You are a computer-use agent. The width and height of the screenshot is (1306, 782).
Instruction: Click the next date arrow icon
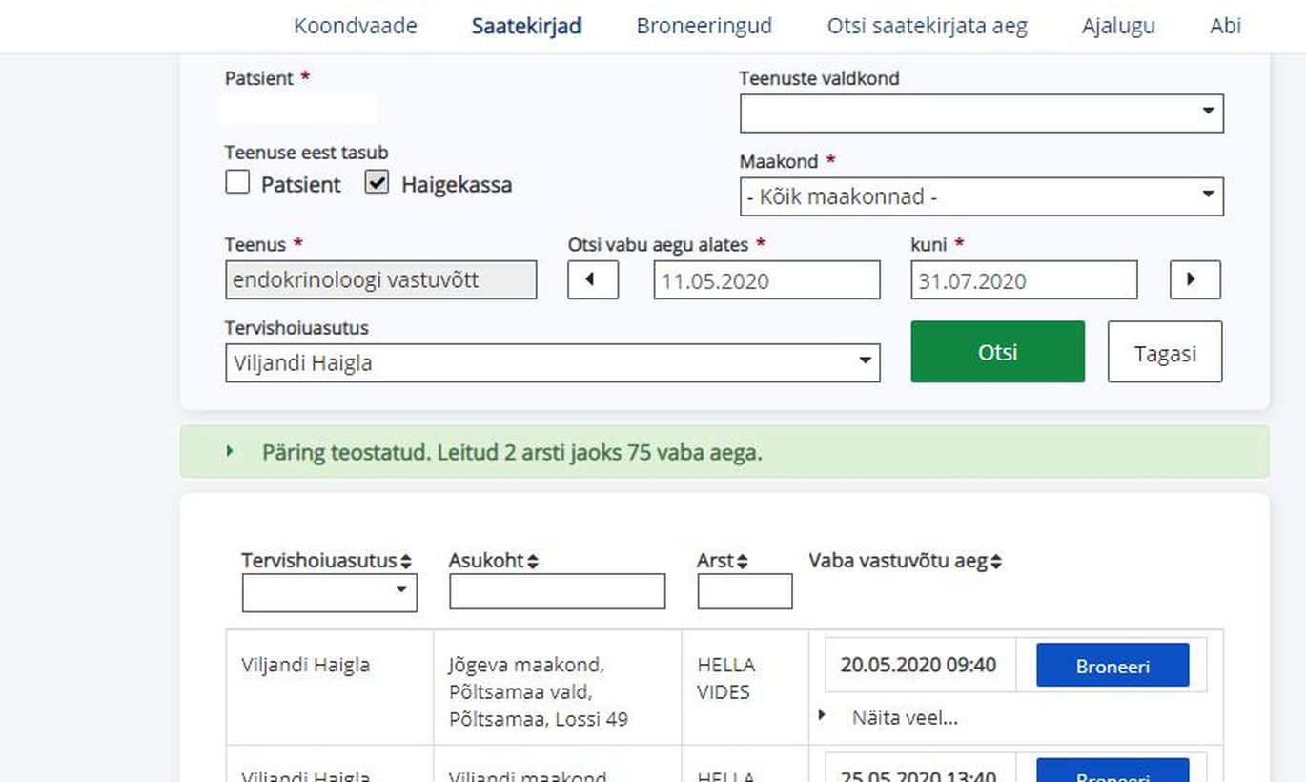(1195, 280)
